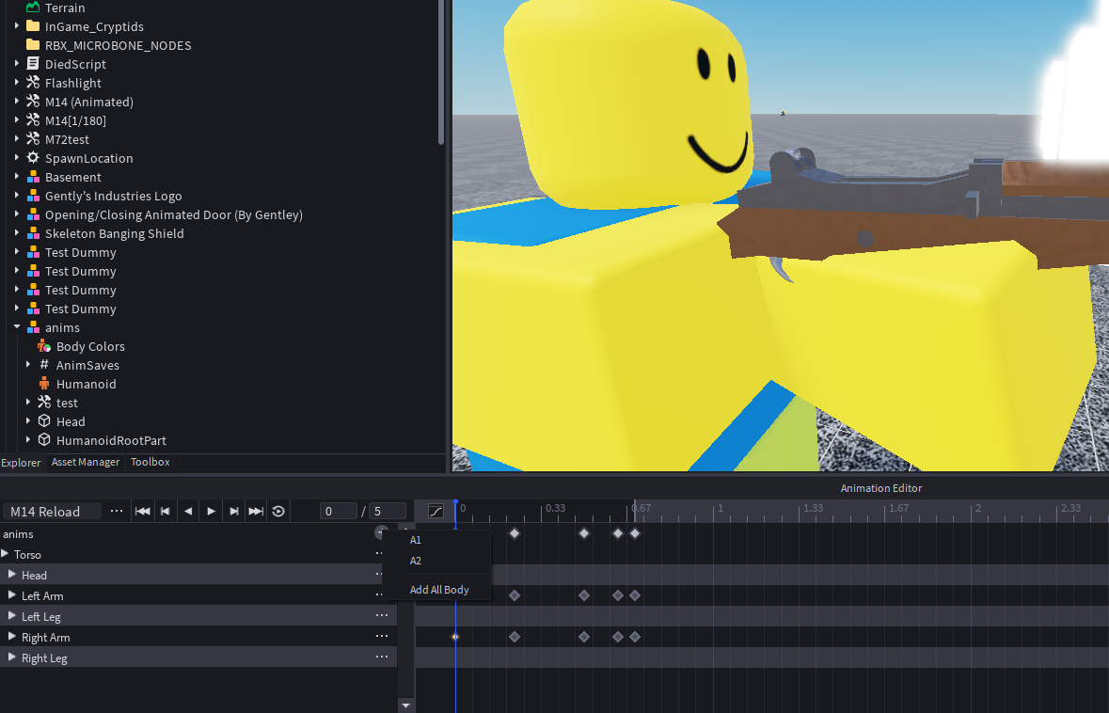1109x713 pixels.
Task: Click the 2 mark on the timeline ruler
Action: tap(978, 508)
